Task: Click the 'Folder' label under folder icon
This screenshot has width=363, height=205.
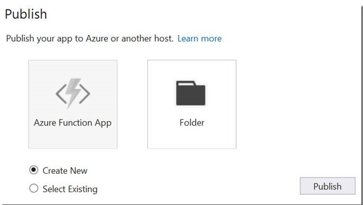Action: point(192,123)
